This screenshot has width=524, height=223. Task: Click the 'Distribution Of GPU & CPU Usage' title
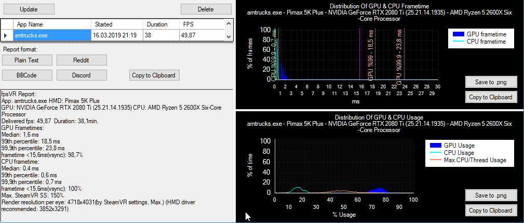(x=379, y=117)
